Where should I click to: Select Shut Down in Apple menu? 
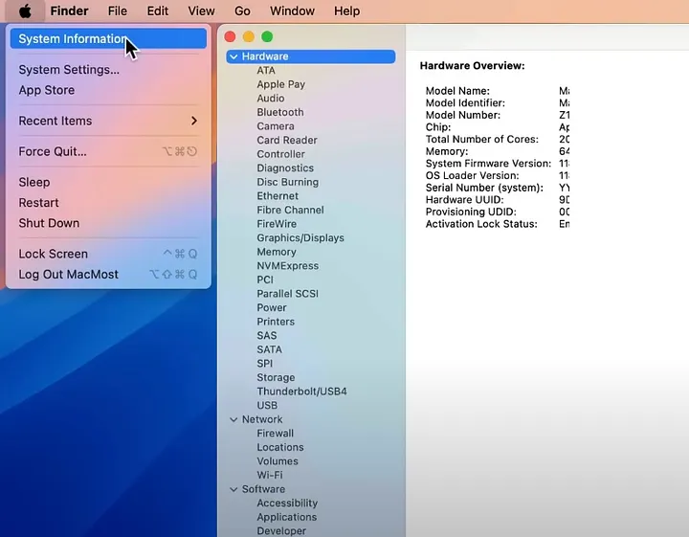point(49,223)
